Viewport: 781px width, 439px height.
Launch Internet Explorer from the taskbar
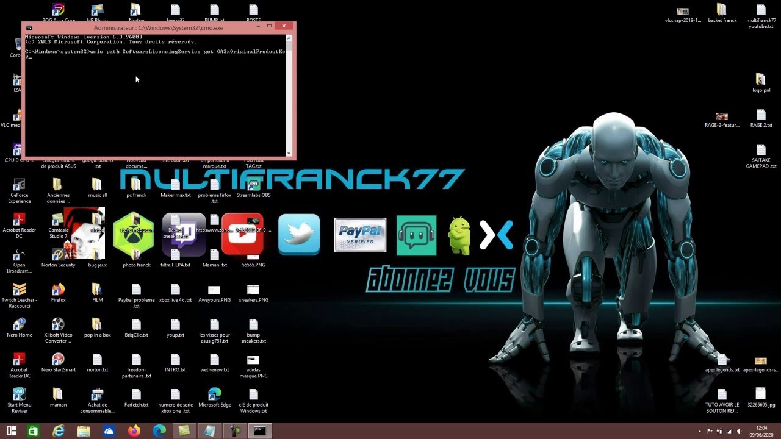(x=59, y=431)
